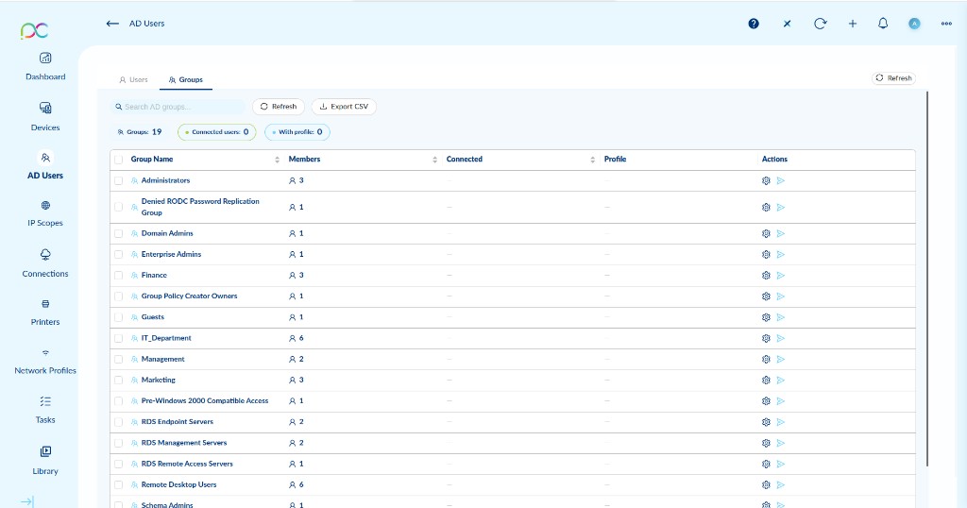Tick the checkbox for IT_Department group
Screen dimensions: 967x508
click(119, 338)
